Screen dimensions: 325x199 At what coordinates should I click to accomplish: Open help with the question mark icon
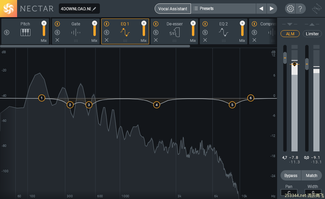(x=300, y=9)
